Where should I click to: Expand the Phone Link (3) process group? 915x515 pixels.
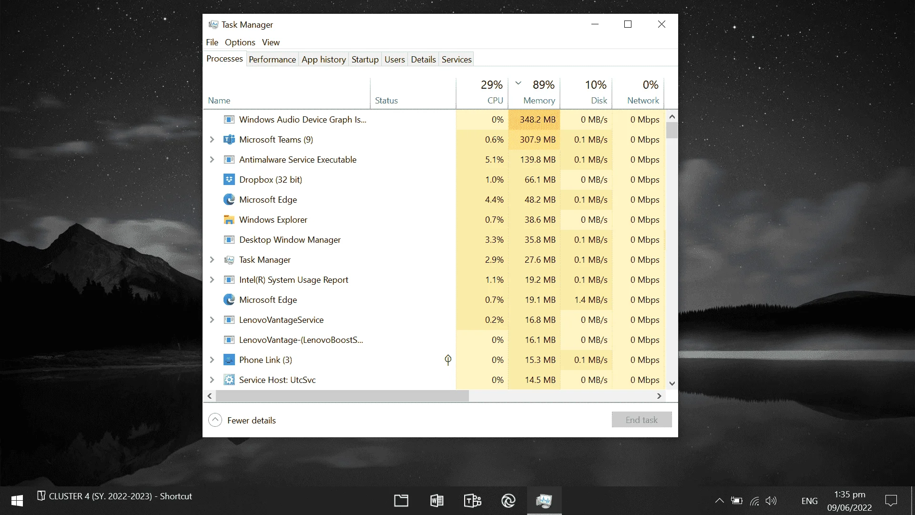(x=212, y=360)
